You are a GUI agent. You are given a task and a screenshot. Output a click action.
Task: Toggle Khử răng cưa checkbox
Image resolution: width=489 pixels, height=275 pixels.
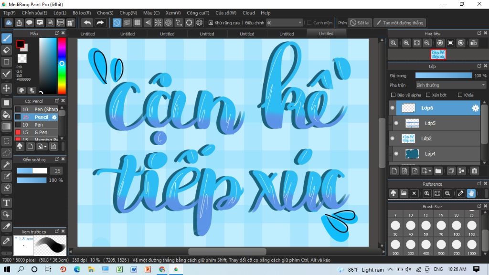(211, 23)
